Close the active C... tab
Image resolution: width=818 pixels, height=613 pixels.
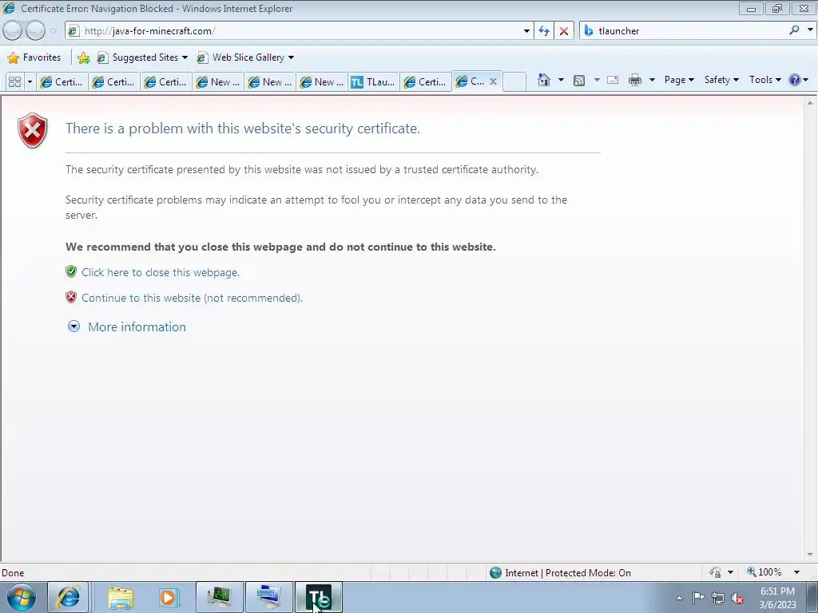tap(493, 81)
